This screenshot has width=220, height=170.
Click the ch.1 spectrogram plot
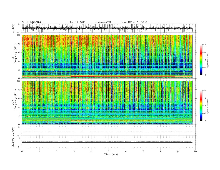coord(107,57)
